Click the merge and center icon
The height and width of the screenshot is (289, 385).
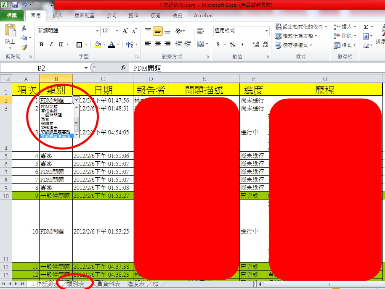click(201, 44)
